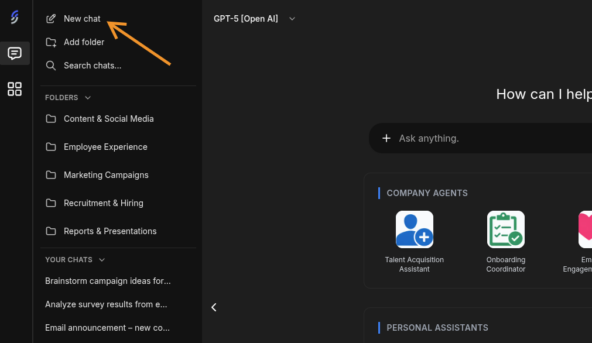Click the app logo icon in the rail
This screenshot has height=343, width=592.
15,18
